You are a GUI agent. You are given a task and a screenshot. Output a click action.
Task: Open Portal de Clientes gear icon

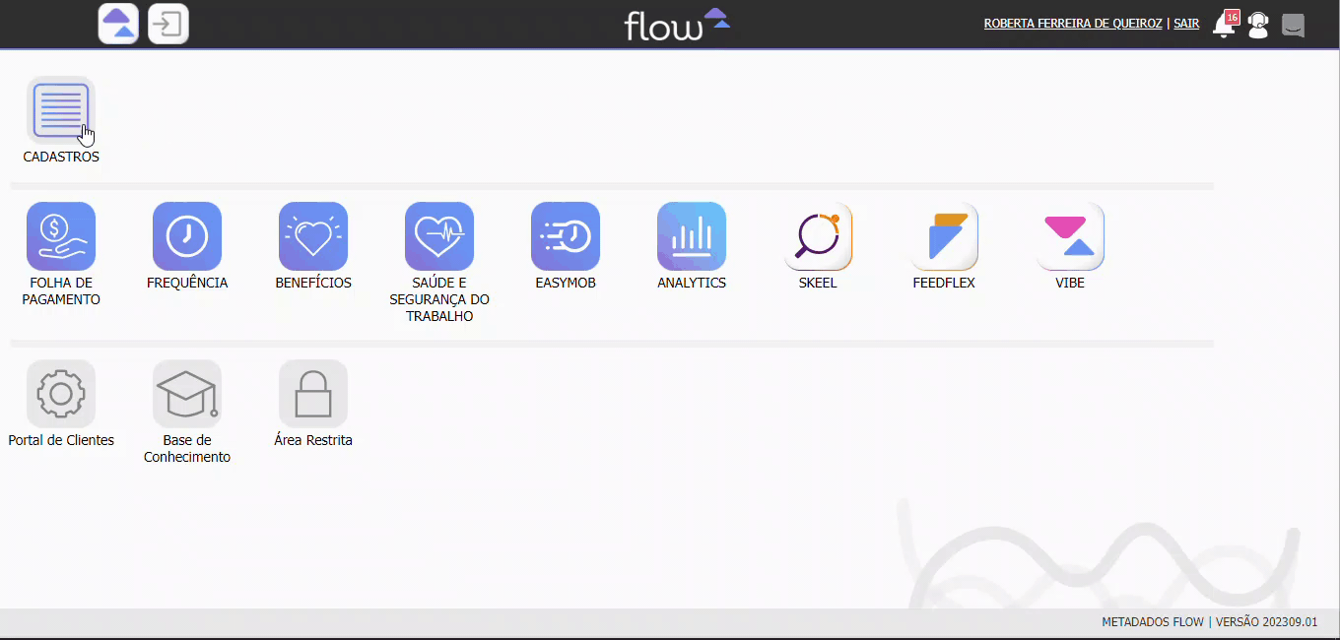click(x=61, y=394)
